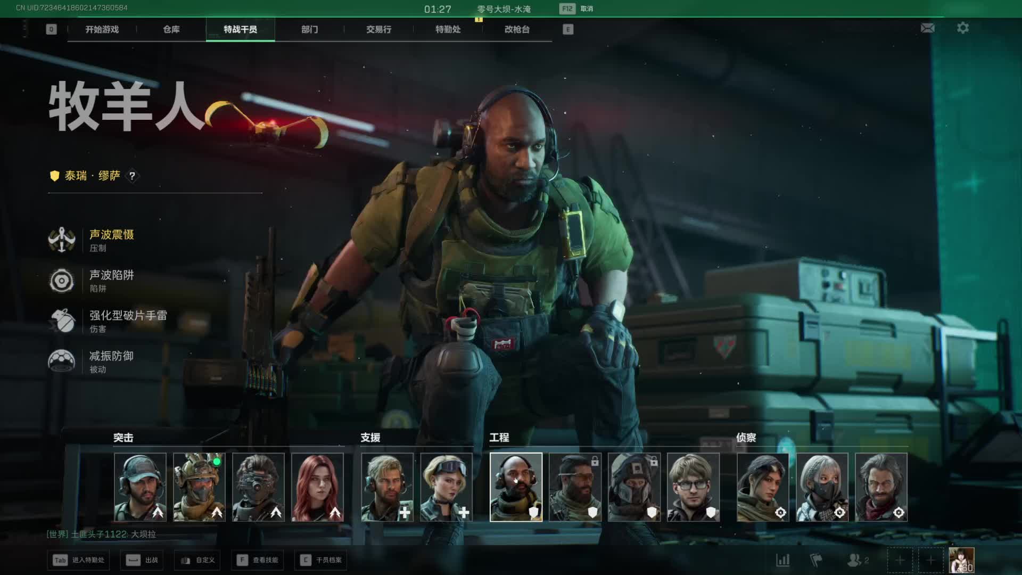Select the glasses-wearing engineer operator portrait

click(x=693, y=487)
